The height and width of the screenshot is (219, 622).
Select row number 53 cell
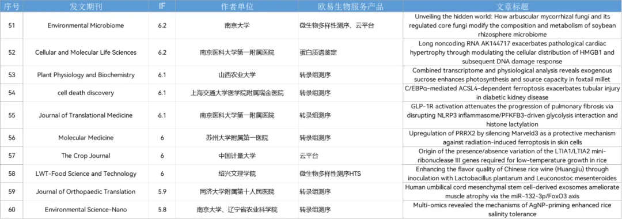[x=12, y=75]
